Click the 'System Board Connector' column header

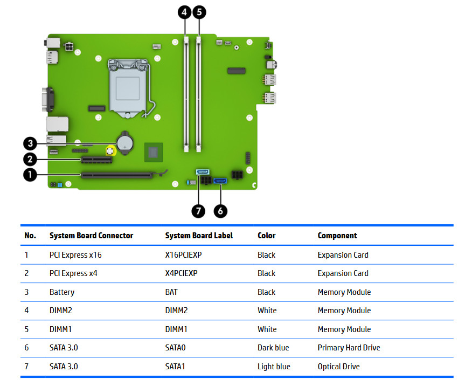pyautogui.click(x=91, y=236)
